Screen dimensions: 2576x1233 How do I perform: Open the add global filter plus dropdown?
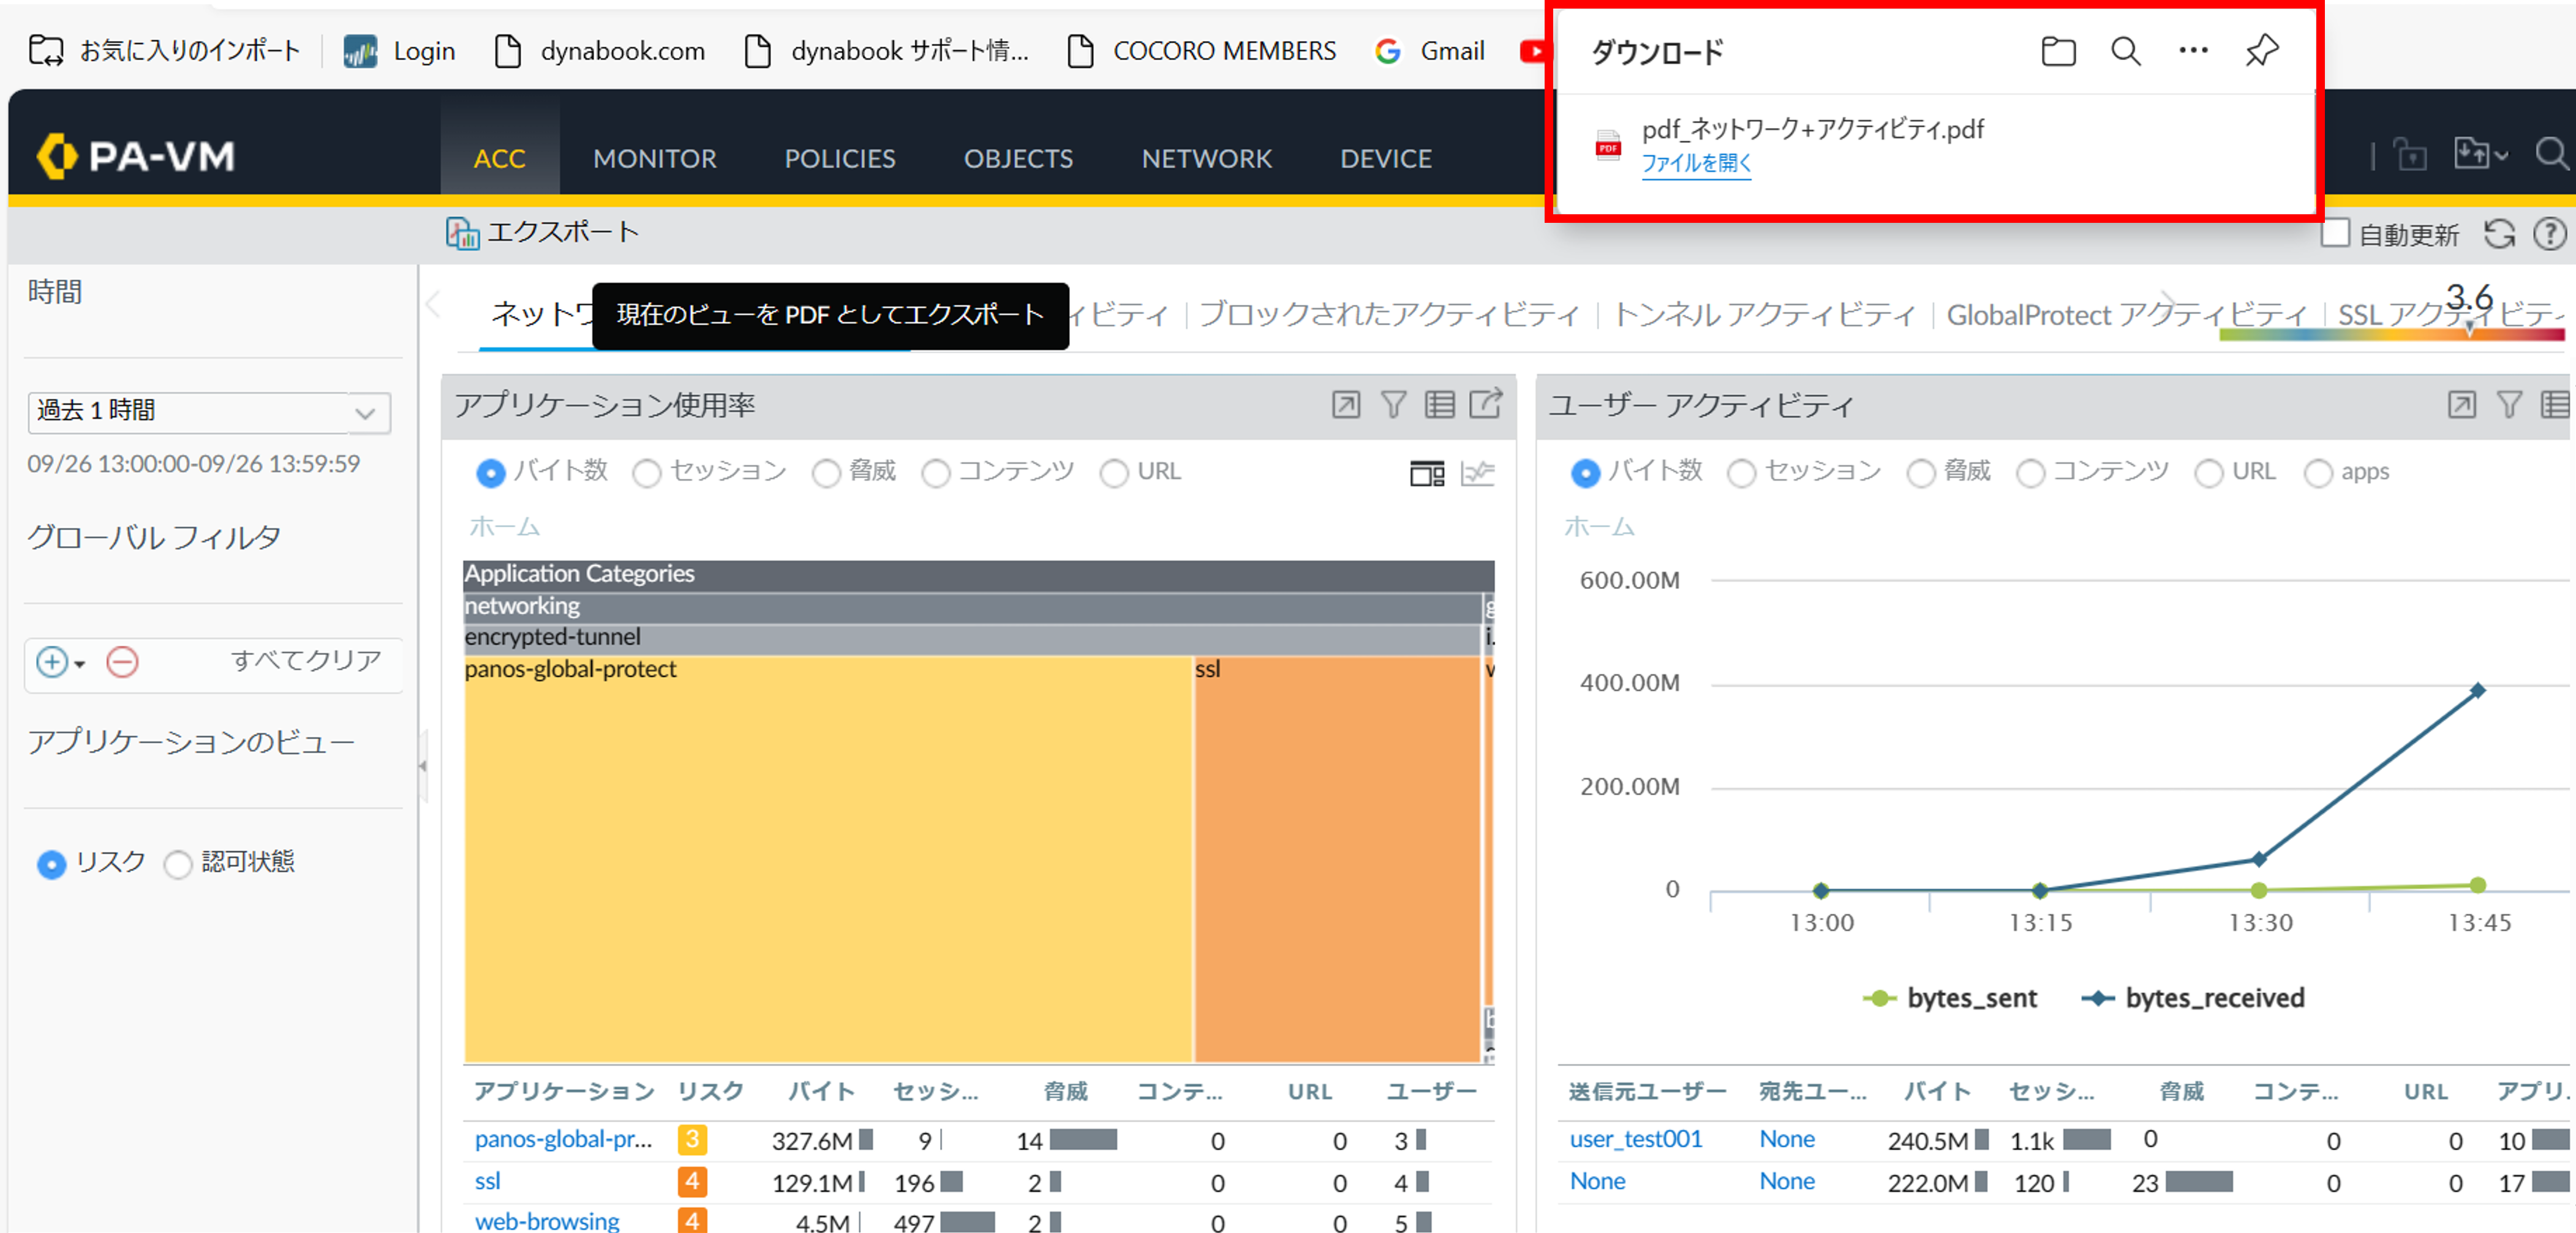pyautogui.click(x=59, y=662)
